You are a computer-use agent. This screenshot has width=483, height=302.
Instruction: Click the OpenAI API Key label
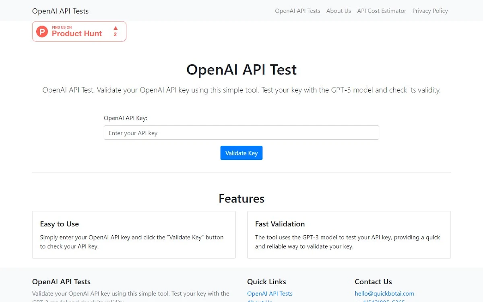click(126, 118)
